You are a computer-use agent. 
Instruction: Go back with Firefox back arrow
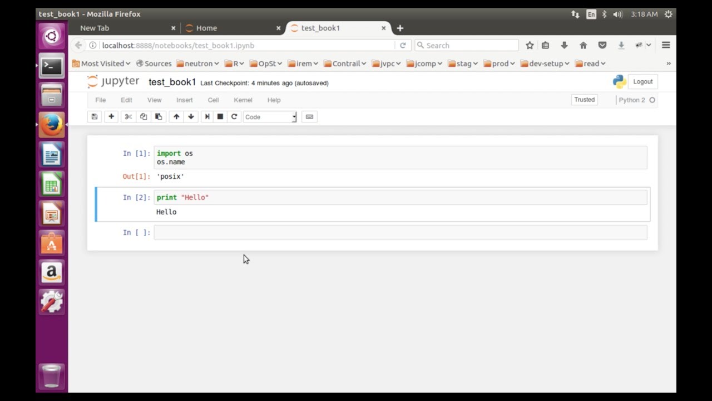point(78,46)
